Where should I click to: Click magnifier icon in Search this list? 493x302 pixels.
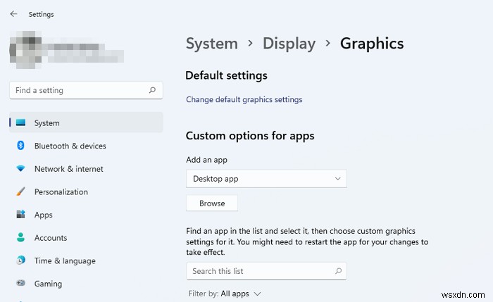[x=338, y=271]
